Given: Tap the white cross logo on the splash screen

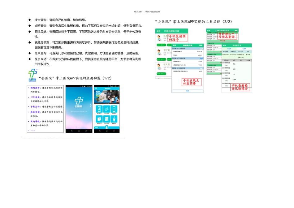Looking at the screenshot, I should pos(79,101).
